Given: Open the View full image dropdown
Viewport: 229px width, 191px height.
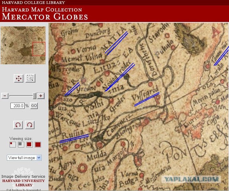Looking at the screenshot, I should [x=24, y=158].
